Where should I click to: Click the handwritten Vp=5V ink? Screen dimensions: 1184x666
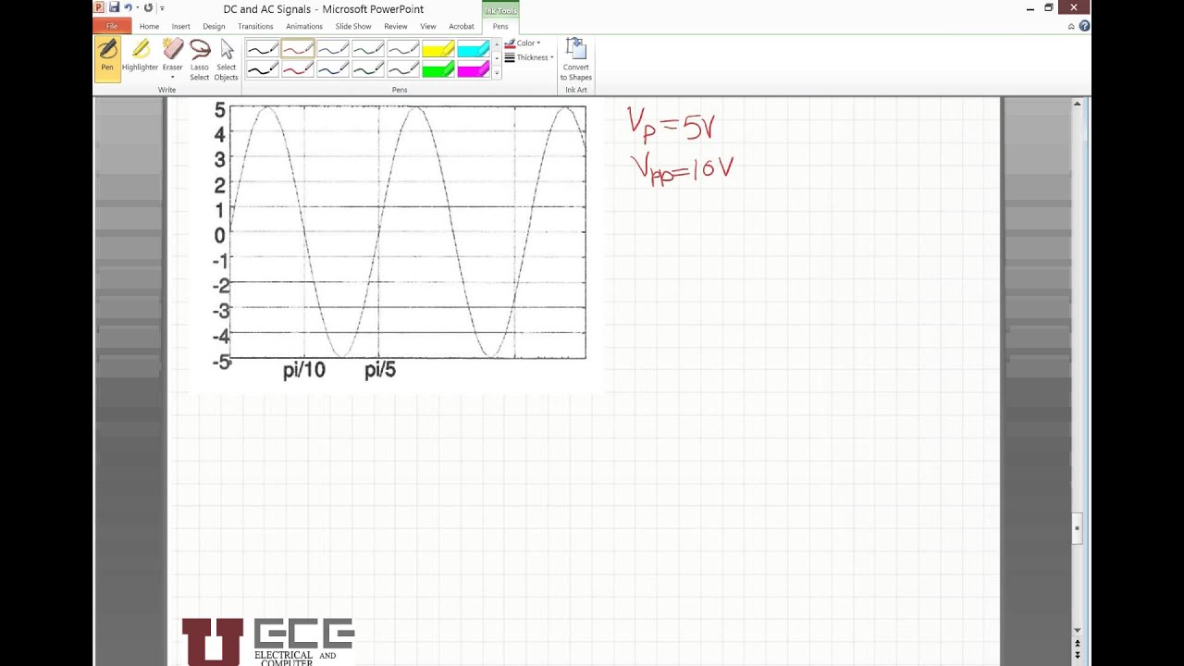(x=671, y=125)
